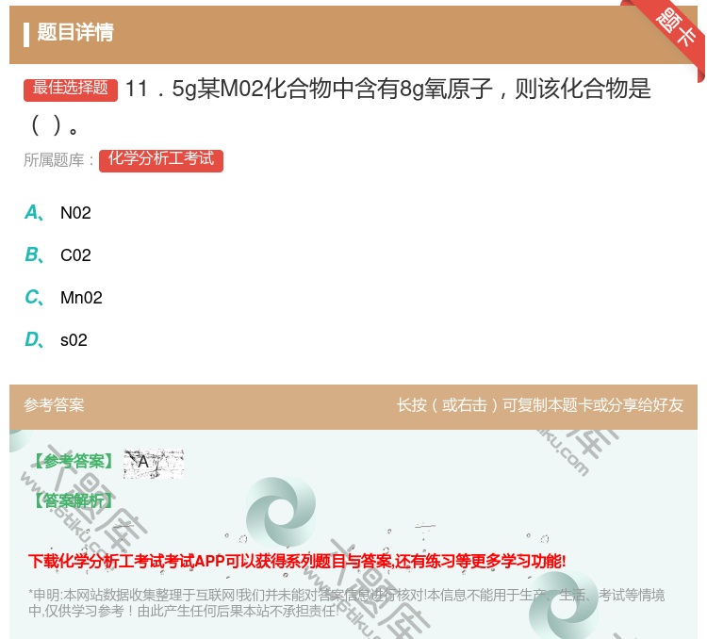Click the 【参考答案】 label
Viewport: 707px width, 639px height.
[x=73, y=461]
